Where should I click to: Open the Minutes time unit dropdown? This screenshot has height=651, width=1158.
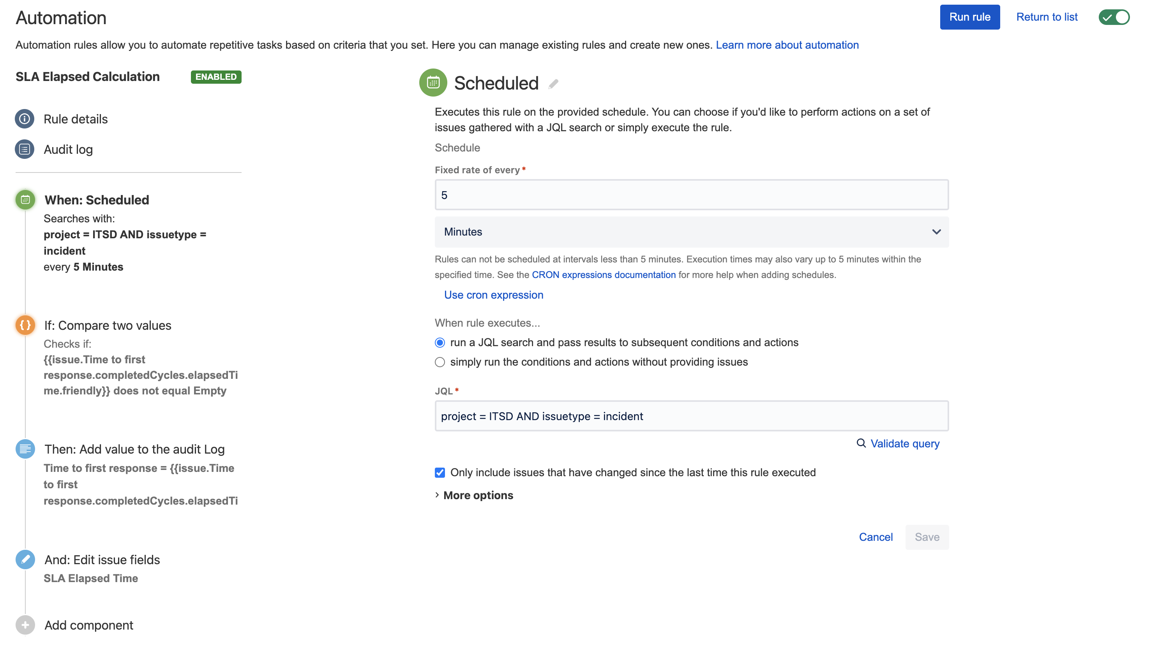[691, 232]
